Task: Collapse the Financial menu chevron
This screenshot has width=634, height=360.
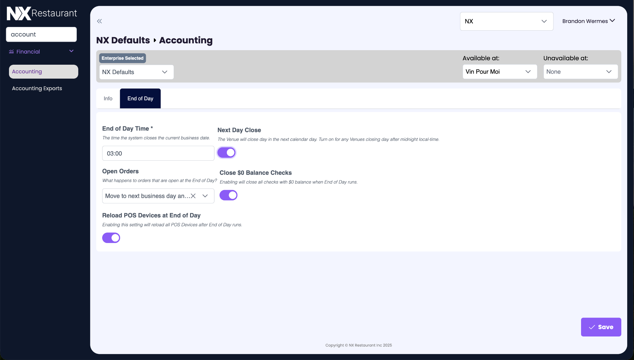Action: coord(72,51)
